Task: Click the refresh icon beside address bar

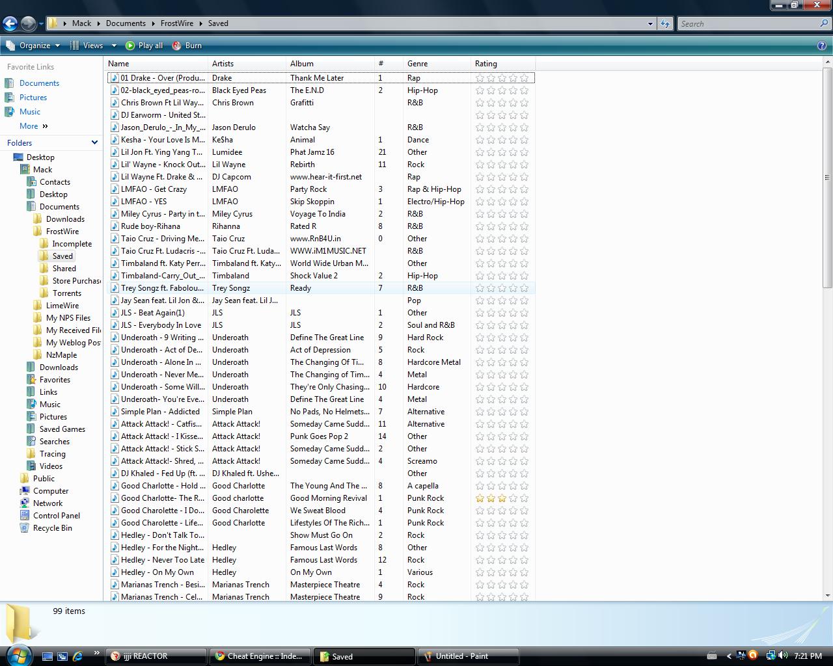Action: [664, 24]
